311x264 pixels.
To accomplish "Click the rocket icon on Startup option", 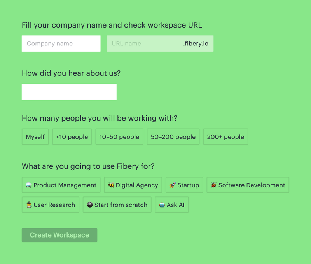I will (172, 185).
